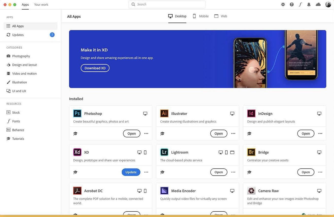334x217 pixels.
Task: Switch to the Mobile apps tab
Action: 200,16
